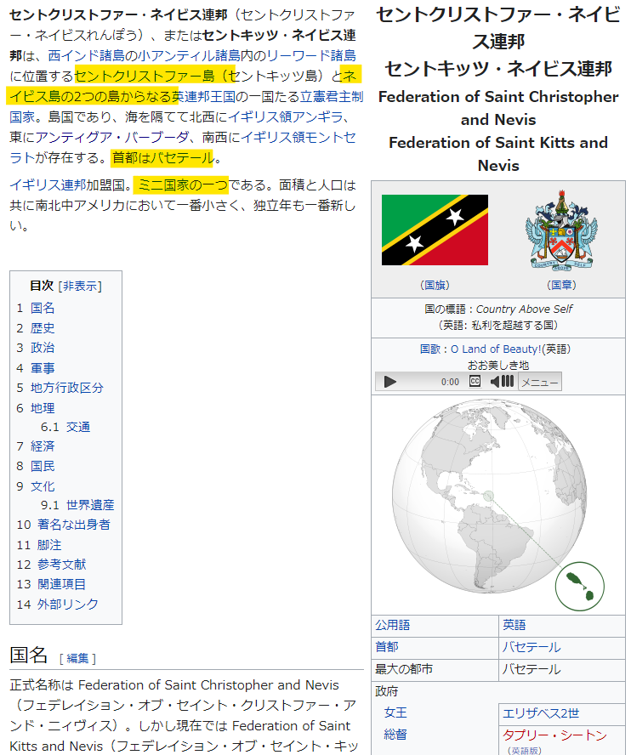Open the 総督 infobox link
This screenshot has width=631, height=755.
(x=395, y=735)
